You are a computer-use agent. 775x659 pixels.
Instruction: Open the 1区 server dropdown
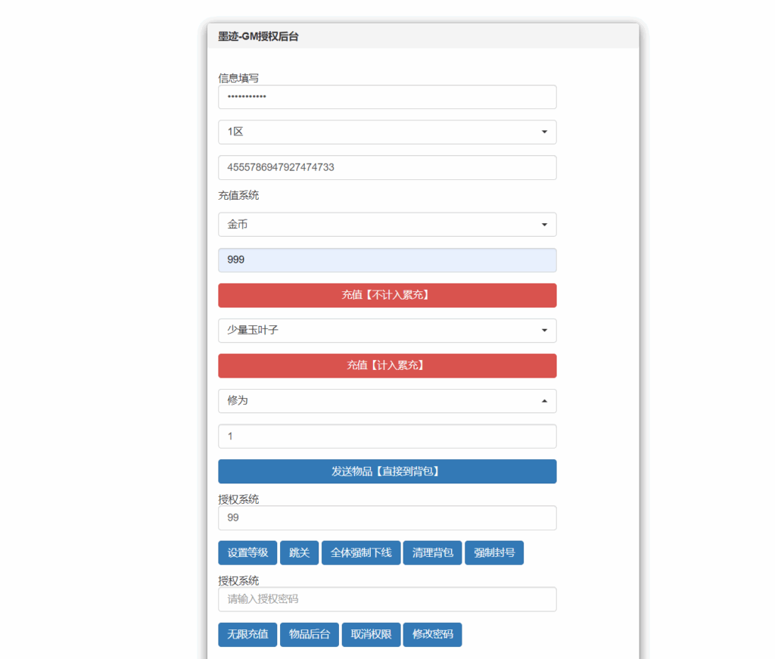[x=387, y=132]
